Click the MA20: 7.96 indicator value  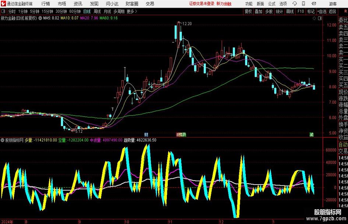[89, 18]
